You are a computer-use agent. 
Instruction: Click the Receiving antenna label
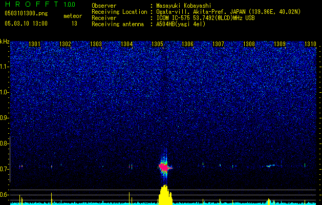(x=118, y=24)
